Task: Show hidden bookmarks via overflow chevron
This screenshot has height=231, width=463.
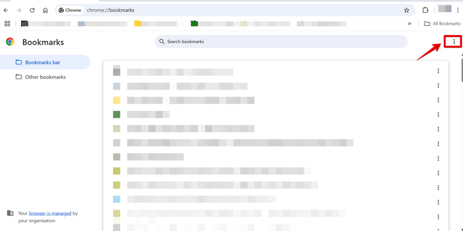Action: tap(409, 24)
